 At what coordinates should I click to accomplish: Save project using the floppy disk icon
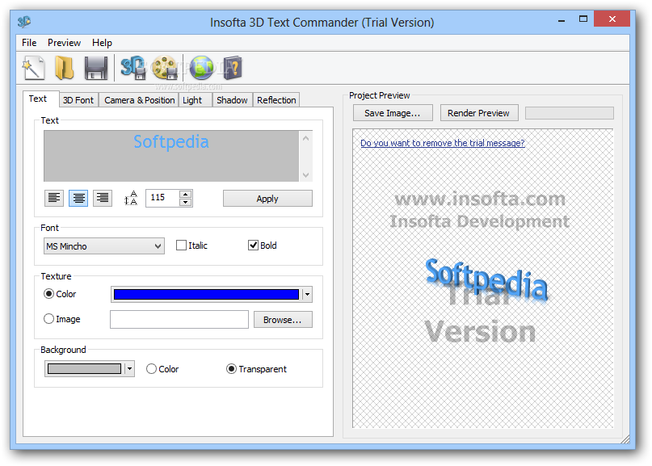tap(95, 68)
